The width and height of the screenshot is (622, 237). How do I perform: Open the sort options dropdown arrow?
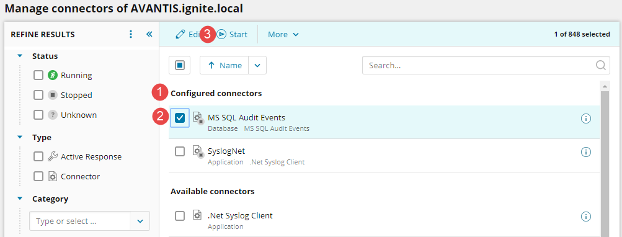(257, 65)
